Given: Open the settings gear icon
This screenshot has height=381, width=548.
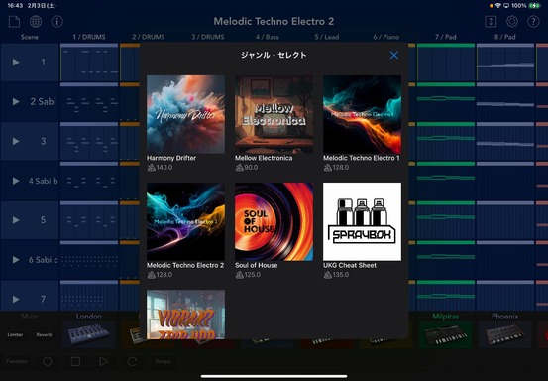Looking at the screenshot, I should 512,22.
